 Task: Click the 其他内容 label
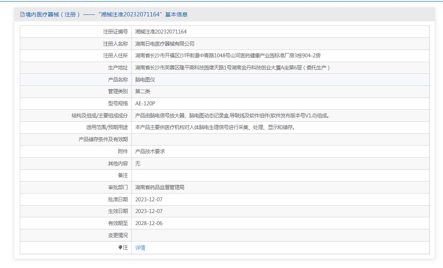[118, 163]
